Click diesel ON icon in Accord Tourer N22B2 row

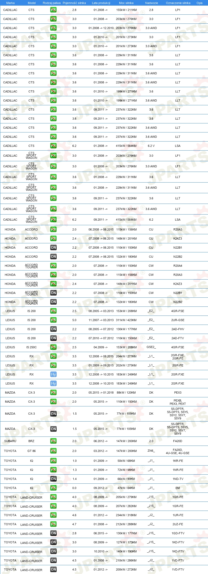[53, 302]
